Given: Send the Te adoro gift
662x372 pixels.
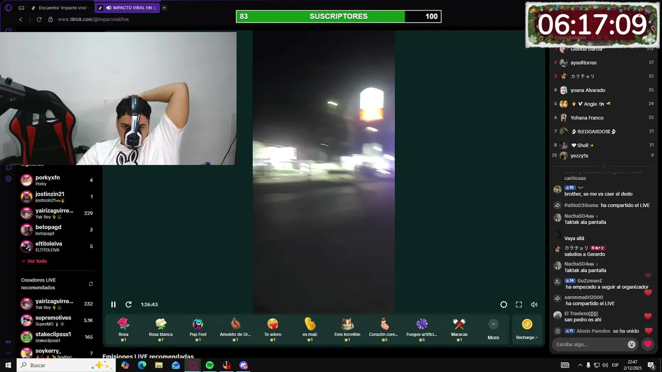Looking at the screenshot, I should [273, 329].
